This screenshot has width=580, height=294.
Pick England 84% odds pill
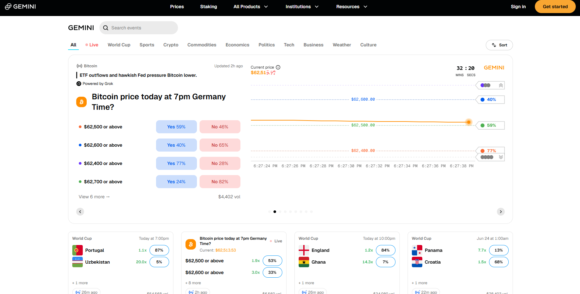point(386,250)
